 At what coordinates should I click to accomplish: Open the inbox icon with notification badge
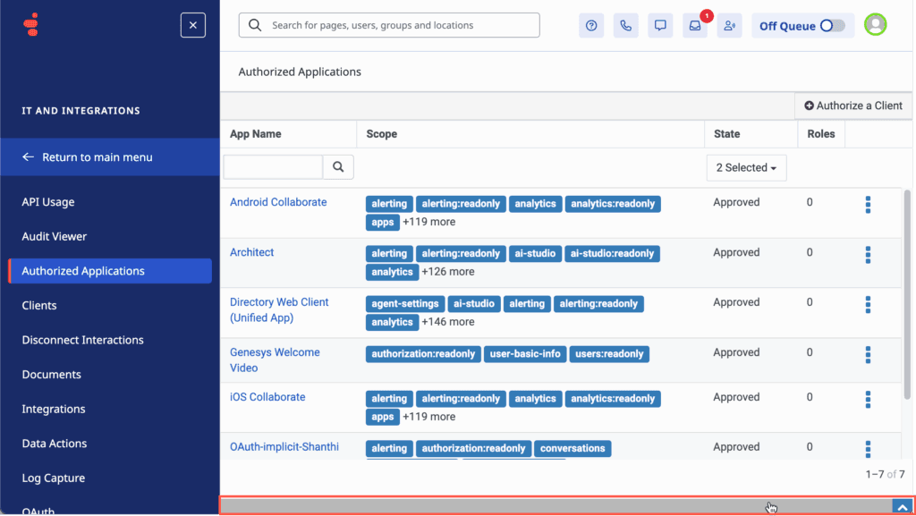pyautogui.click(x=694, y=25)
